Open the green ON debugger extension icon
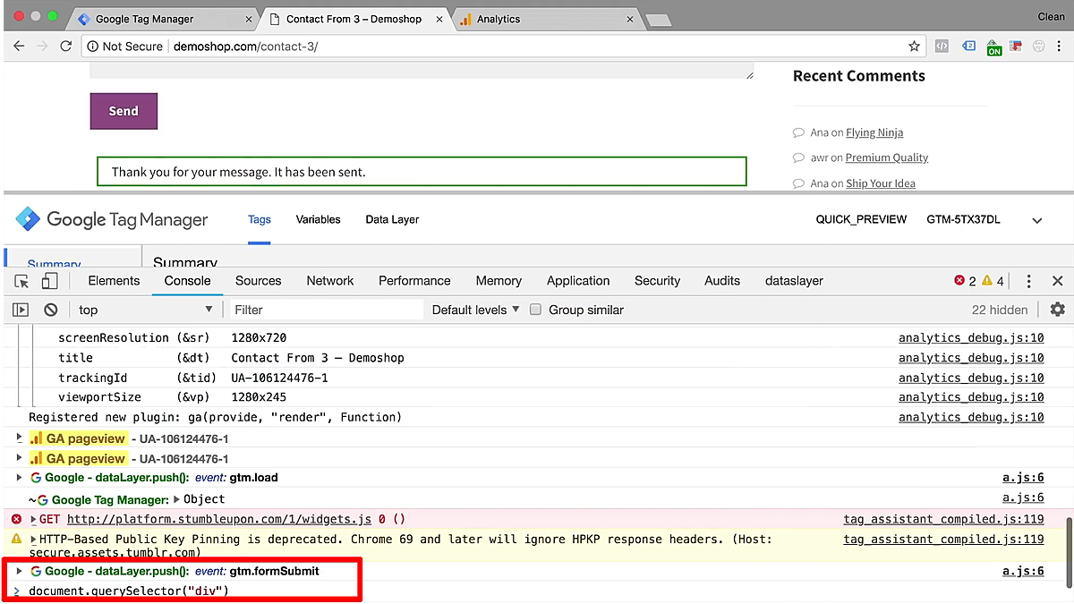Image resolution: width=1074 pixels, height=604 pixels. pyautogui.click(x=993, y=47)
